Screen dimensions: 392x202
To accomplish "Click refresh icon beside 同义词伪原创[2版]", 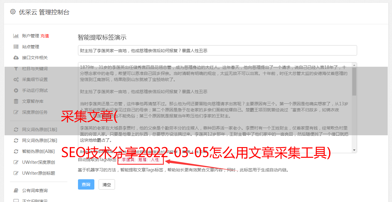I will pyautogui.click(x=16, y=140).
